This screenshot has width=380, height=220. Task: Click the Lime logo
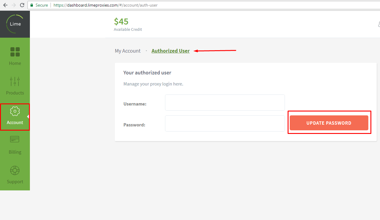(15, 24)
